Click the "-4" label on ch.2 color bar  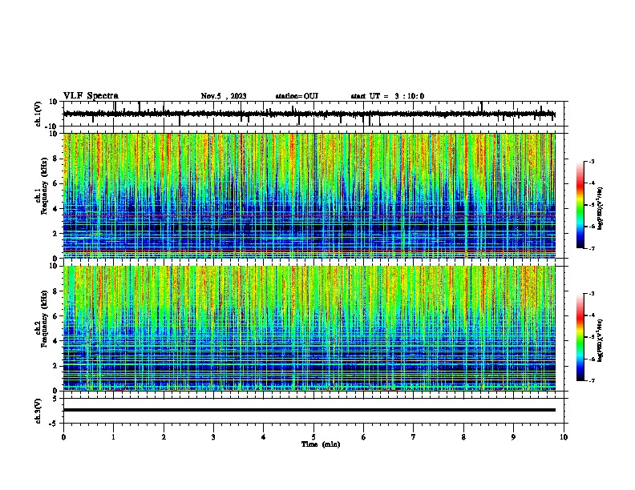point(591,315)
